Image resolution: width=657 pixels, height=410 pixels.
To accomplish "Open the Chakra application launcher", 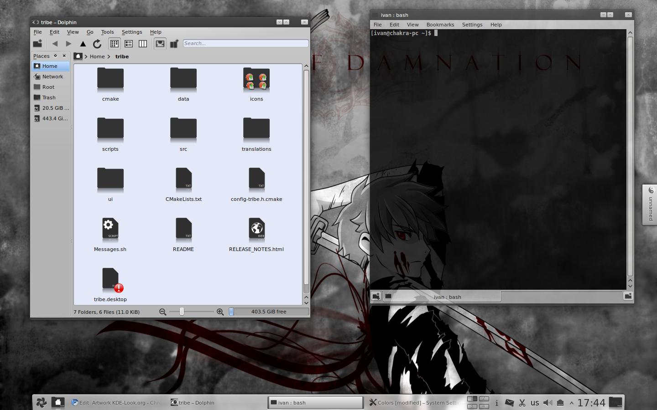I will tap(41, 402).
